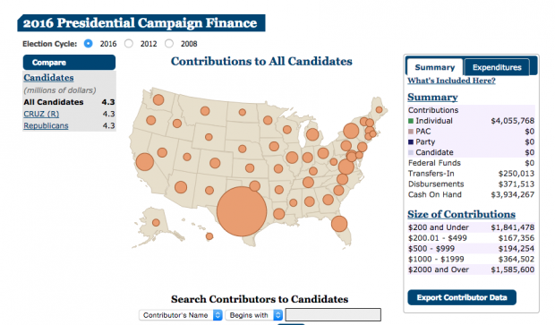Select the 2012 election cycle radio
The image size is (555, 325).
tap(129, 44)
